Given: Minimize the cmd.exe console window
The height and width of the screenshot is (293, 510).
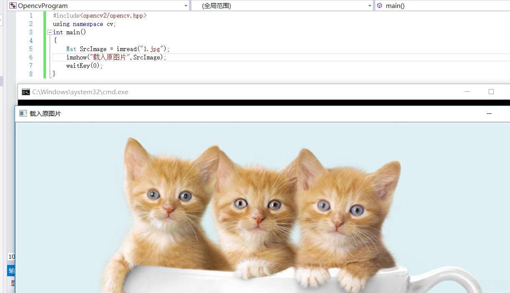Looking at the screenshot, I should pos(467,92).
